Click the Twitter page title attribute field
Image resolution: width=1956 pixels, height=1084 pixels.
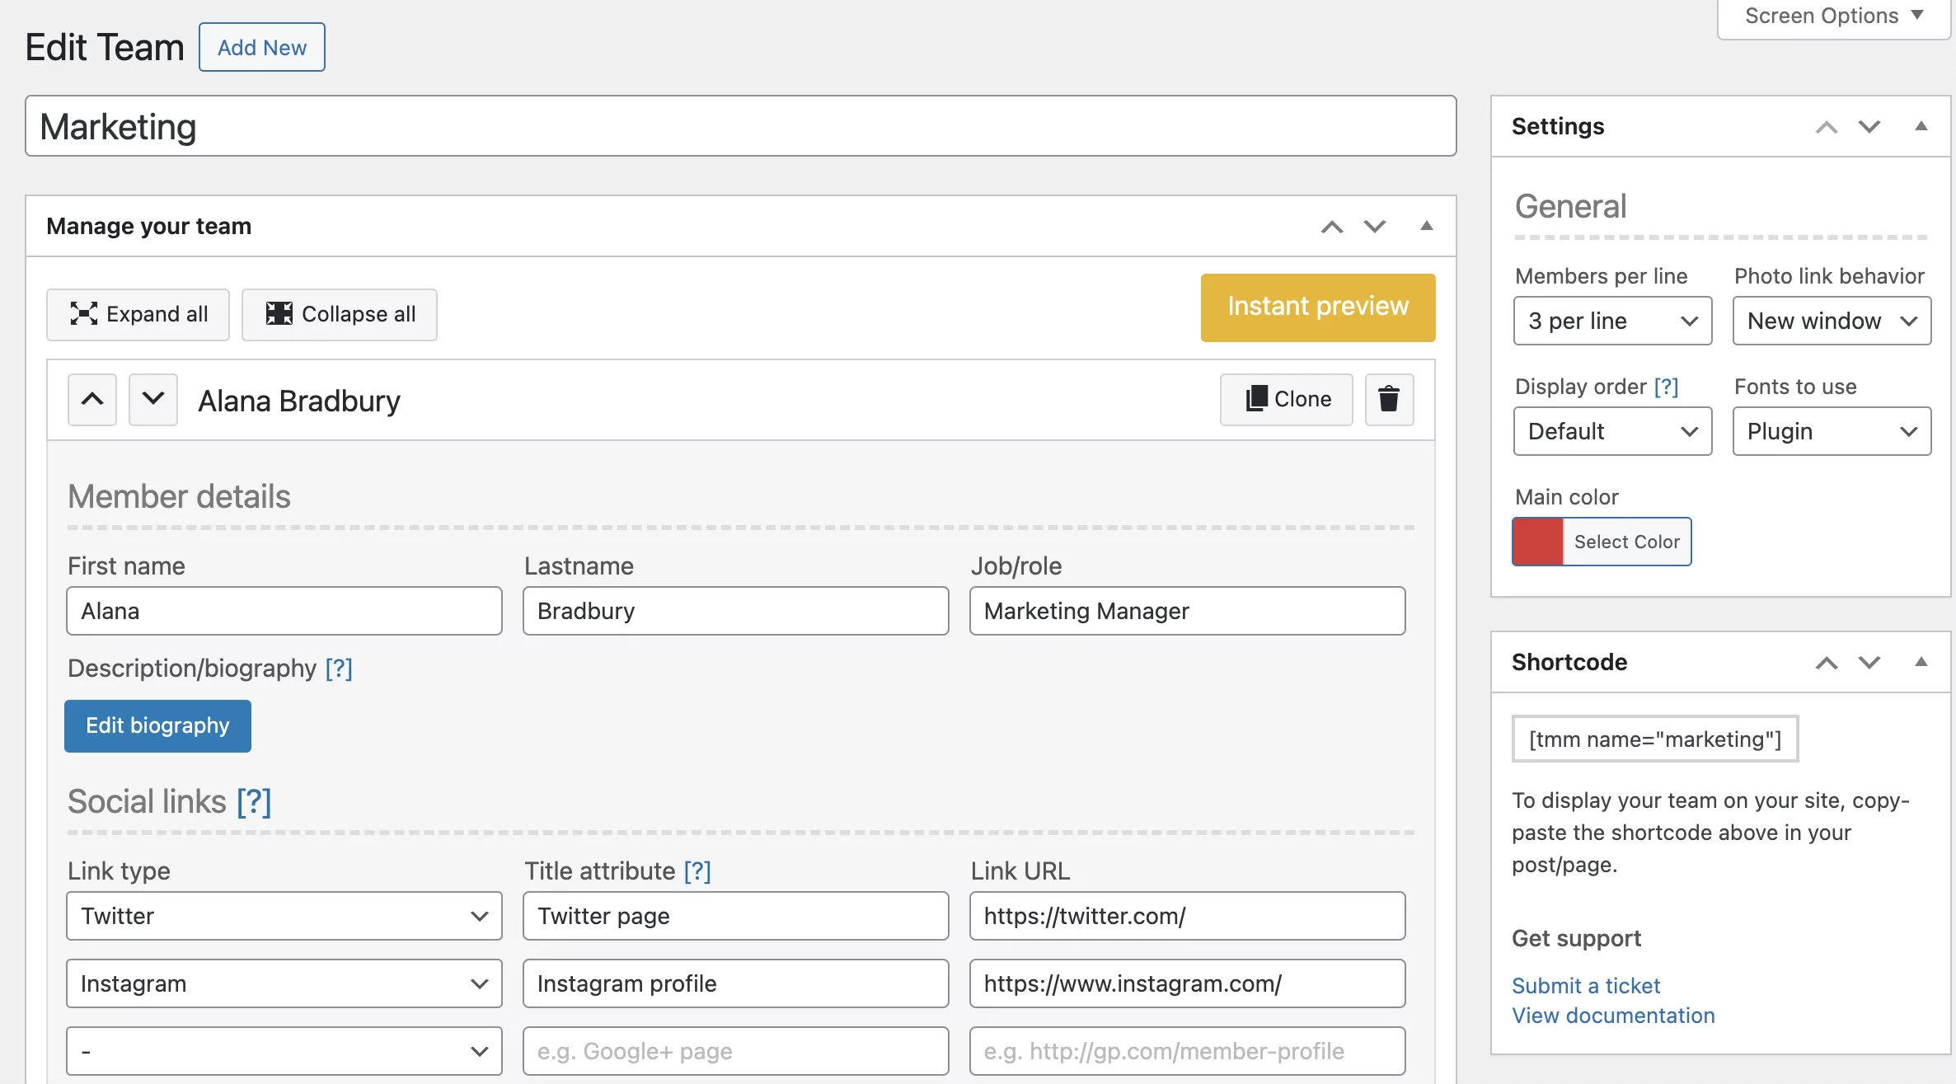pyautogui.click(x=736, y=916)
